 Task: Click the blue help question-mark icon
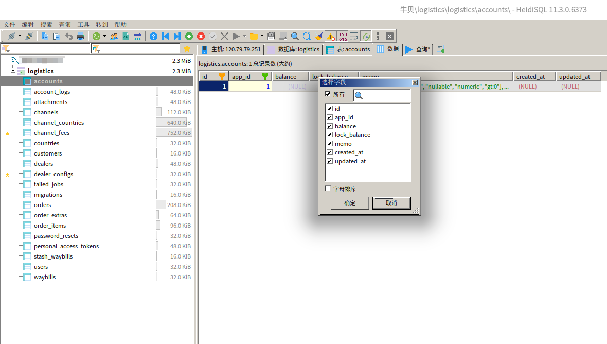coord(153,37)
